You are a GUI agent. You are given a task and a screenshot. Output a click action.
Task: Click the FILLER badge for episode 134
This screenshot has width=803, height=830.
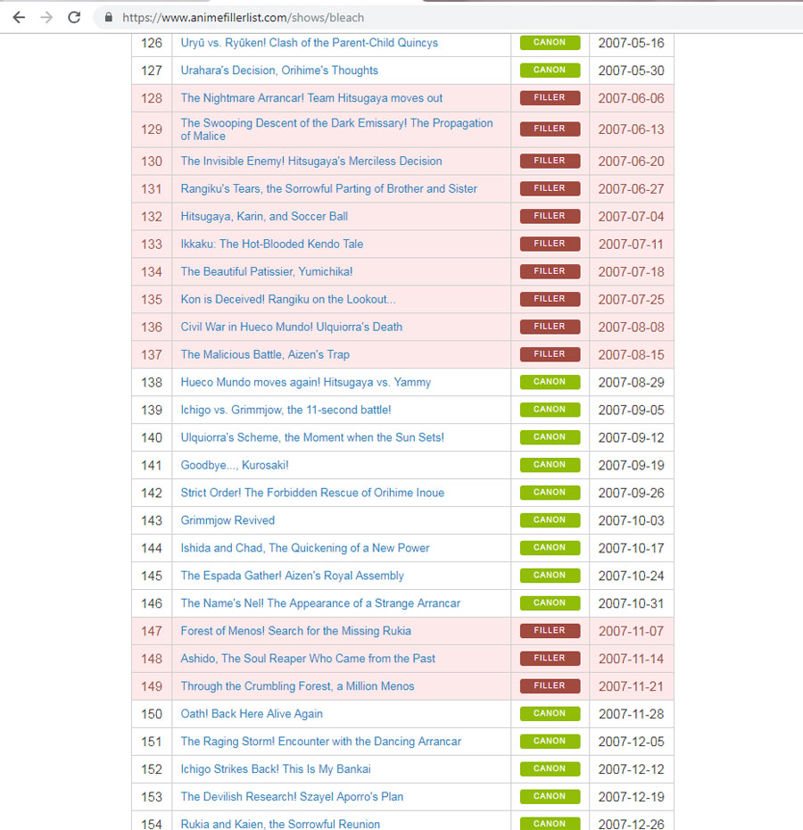point(550,271)
